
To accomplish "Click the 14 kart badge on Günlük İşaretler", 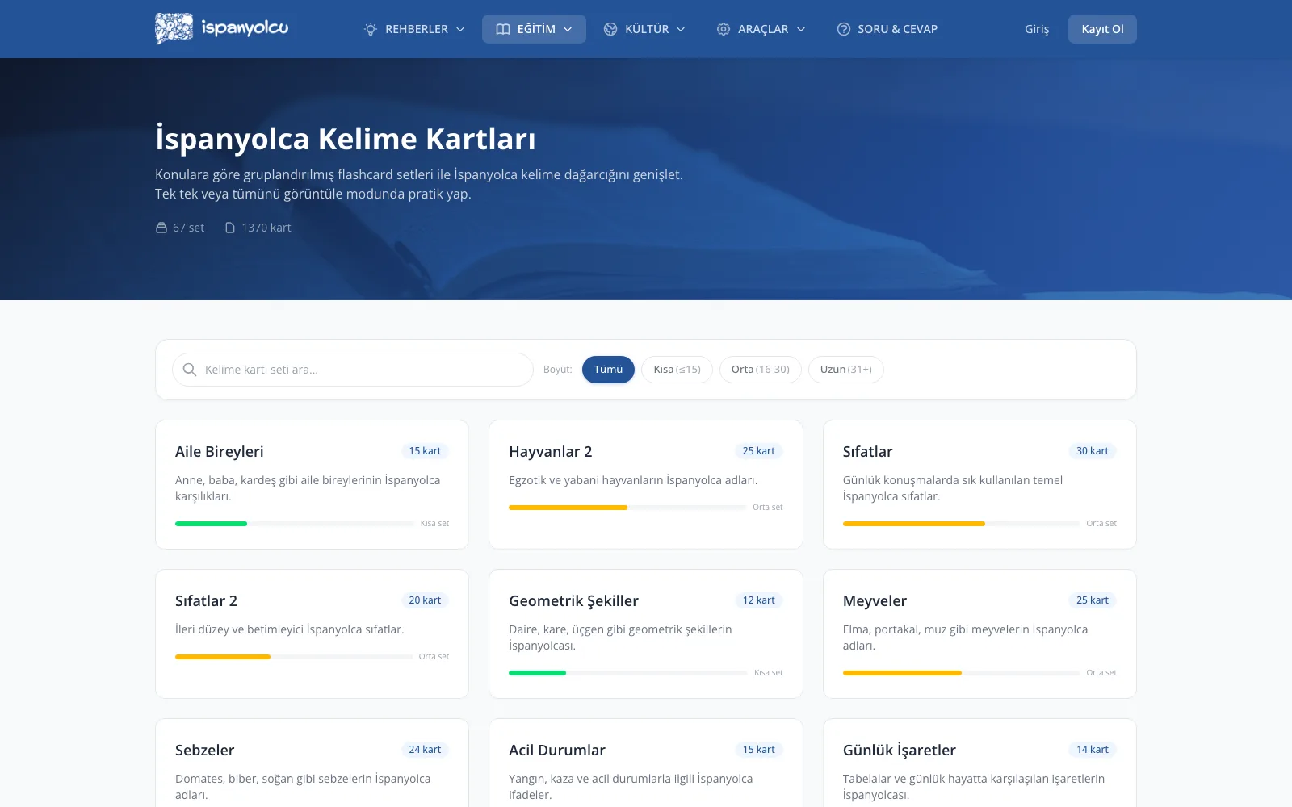I will click(x=1092, y=750).
